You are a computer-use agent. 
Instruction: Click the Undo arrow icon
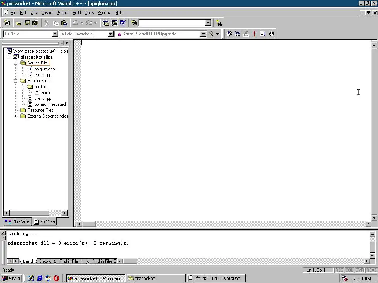pos(75,23)
